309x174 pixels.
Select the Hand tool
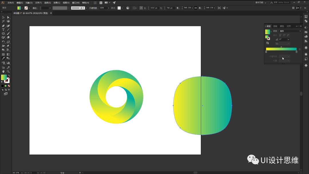coord(3,71)
